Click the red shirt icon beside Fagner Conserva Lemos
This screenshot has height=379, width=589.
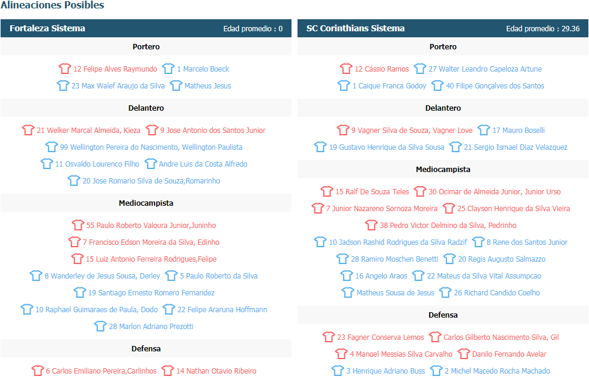329,337
